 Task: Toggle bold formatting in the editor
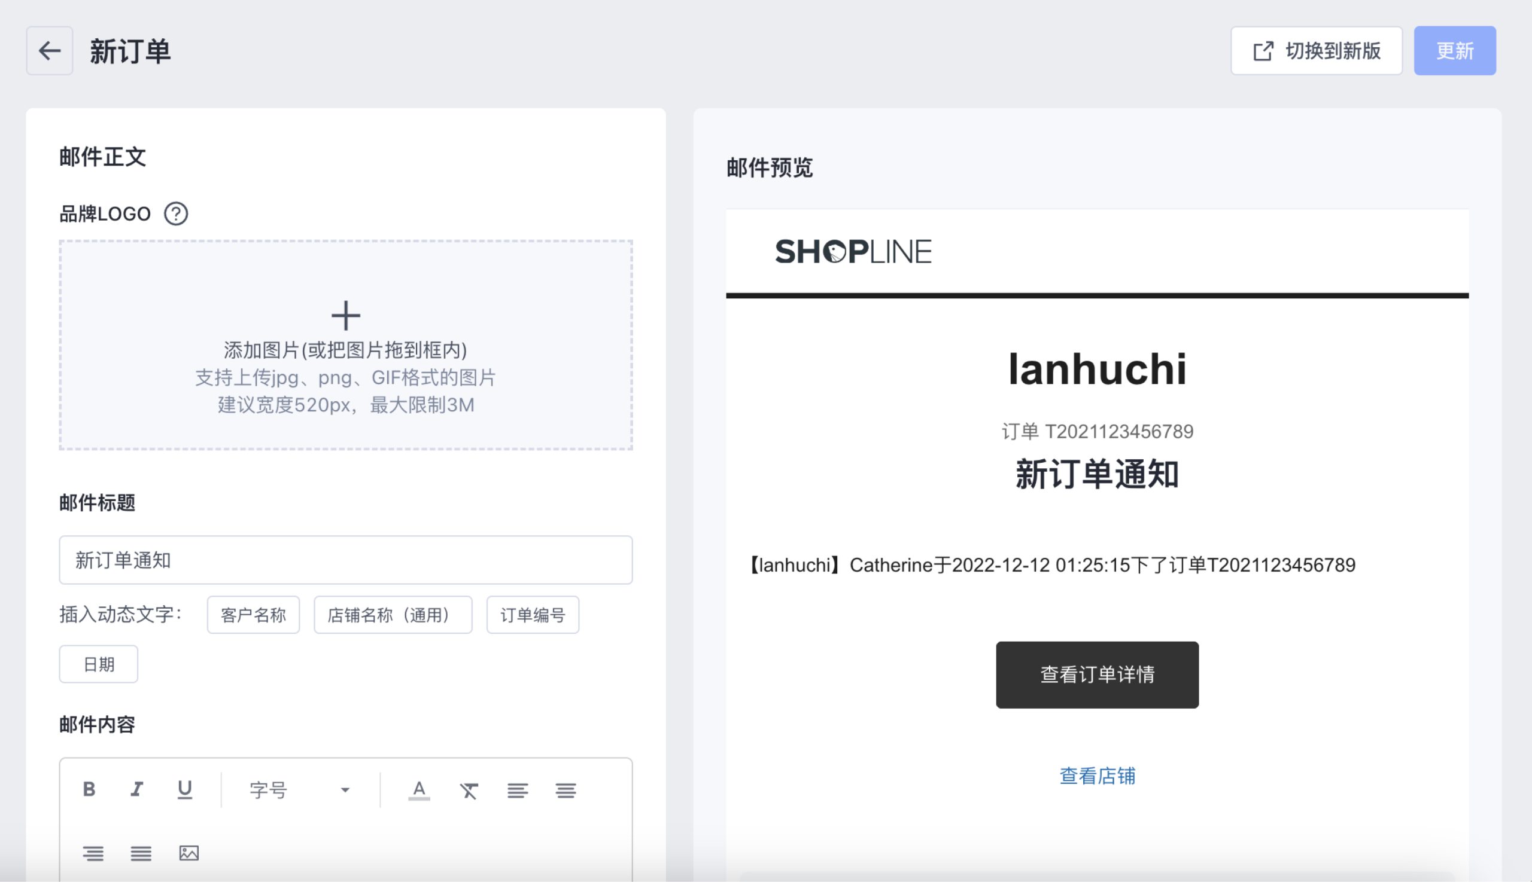tap(89, 789)
